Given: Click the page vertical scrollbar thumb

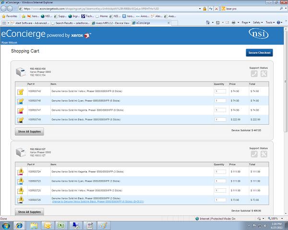Looking at the screenshot, I should pos(286,81).
